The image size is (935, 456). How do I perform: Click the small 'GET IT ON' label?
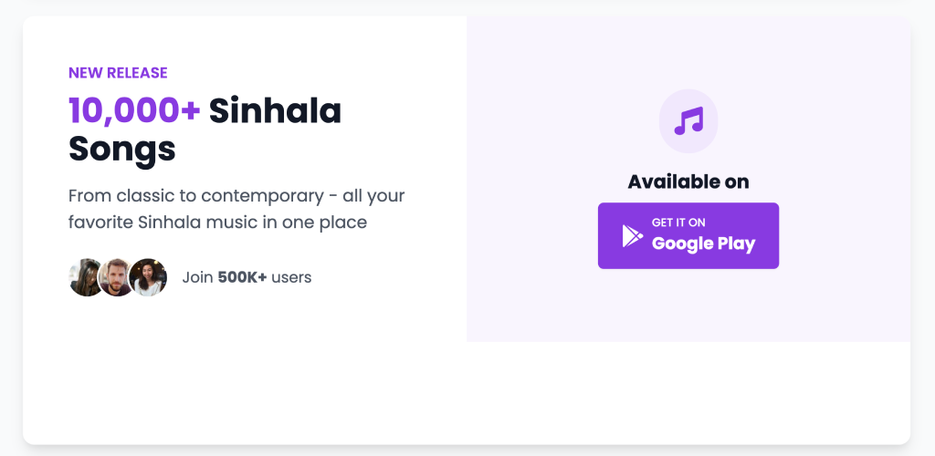coord(678,223)
